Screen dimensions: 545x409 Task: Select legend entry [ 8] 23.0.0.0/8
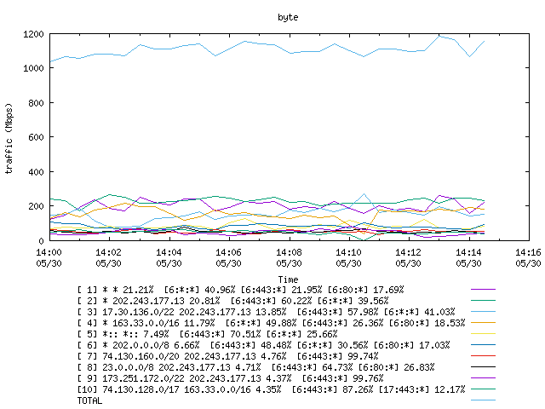click(x=255, y=367)
